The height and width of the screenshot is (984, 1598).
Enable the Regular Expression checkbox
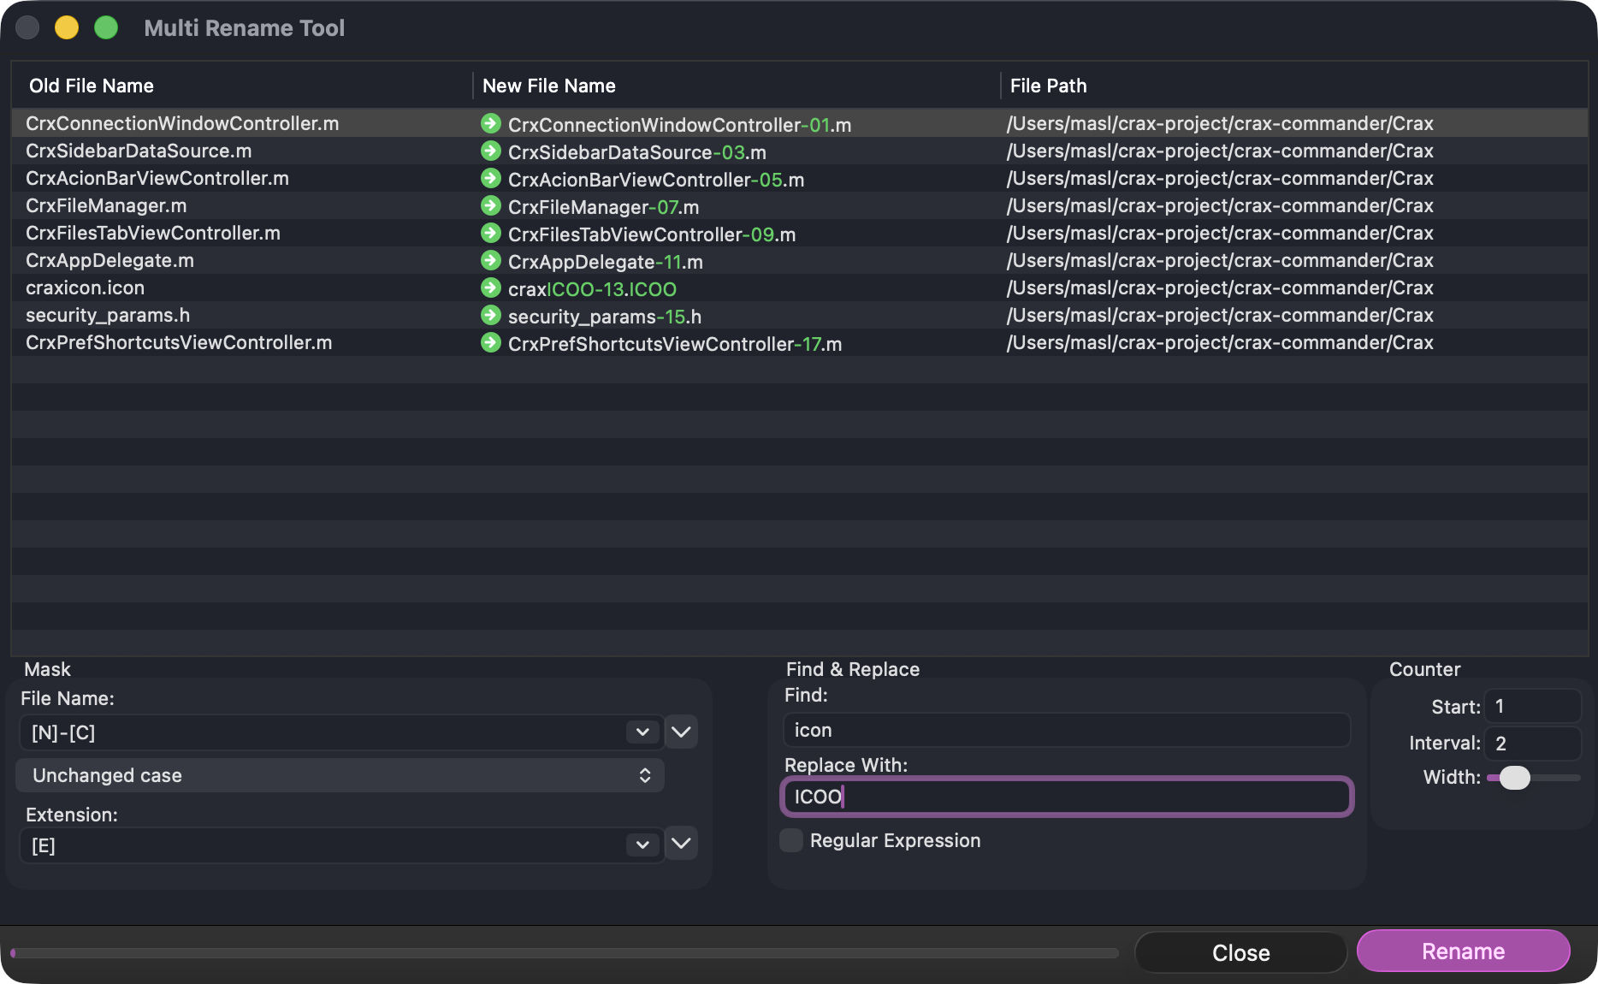790,840
